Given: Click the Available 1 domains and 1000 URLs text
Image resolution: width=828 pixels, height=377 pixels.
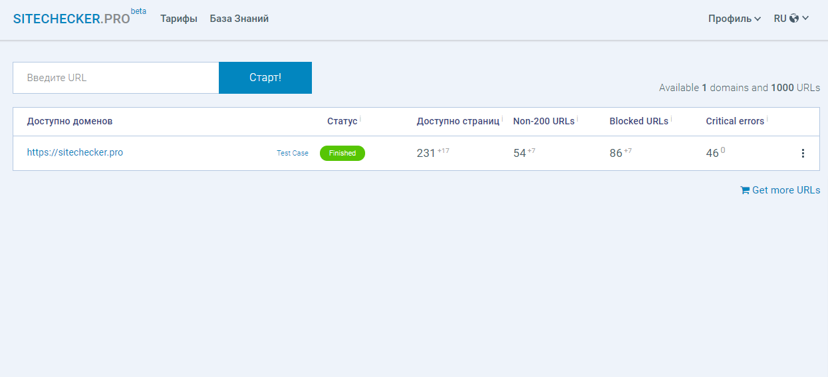Looking at the screenshot, I should [740, 88].
